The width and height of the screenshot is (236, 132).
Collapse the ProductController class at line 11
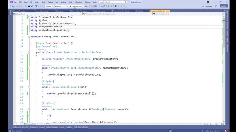click(x=29, y=52)
